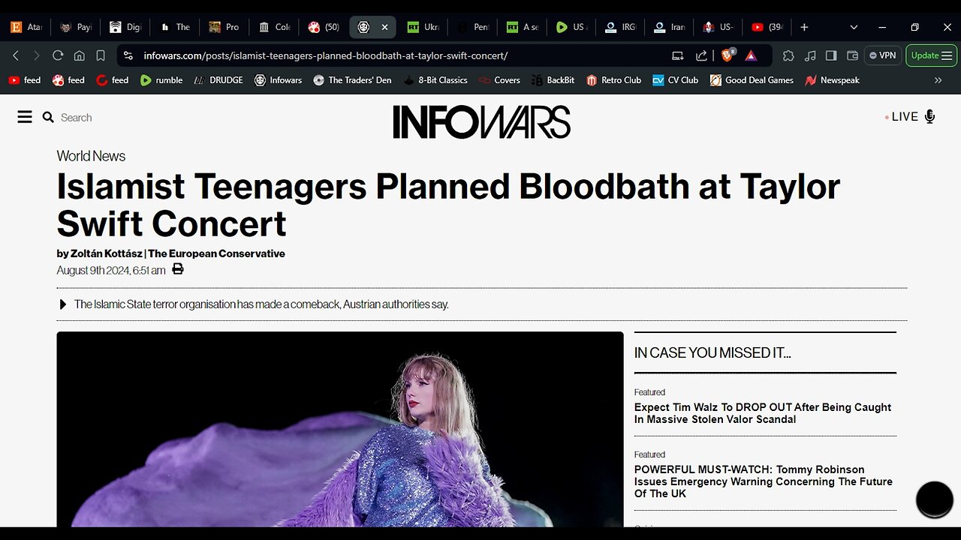Share this page using the share icon
Screen dimensions: 961x540
tap(701, 55)
